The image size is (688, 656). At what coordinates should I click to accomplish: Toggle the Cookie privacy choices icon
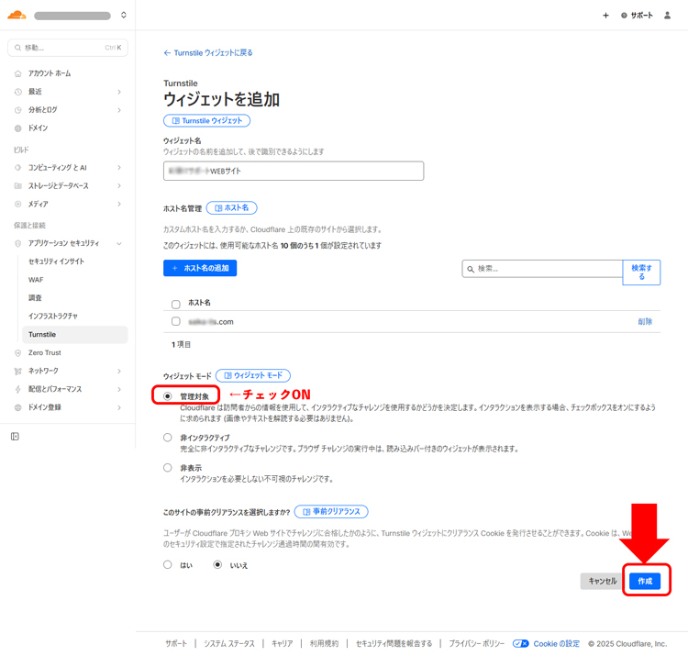coord(521,644)
